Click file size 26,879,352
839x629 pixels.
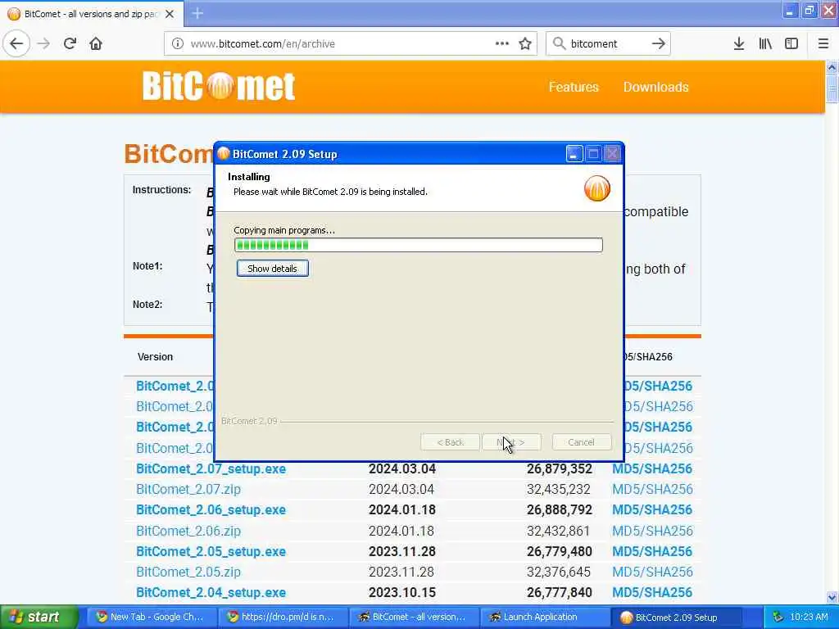559,468
